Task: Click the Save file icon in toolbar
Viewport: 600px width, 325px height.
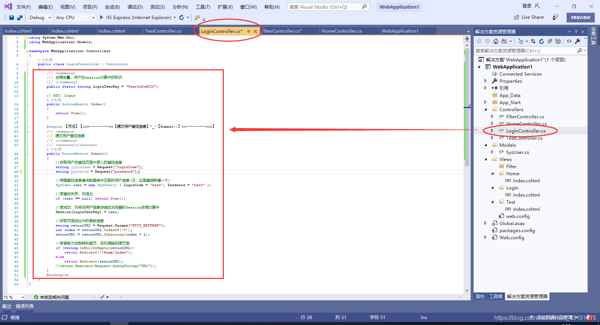Action: pos(12,18)
